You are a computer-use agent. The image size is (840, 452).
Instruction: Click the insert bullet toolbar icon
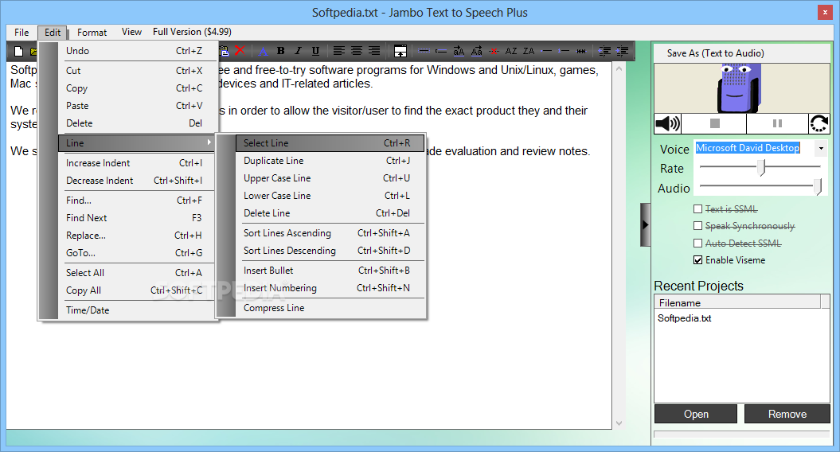(546, 52)
